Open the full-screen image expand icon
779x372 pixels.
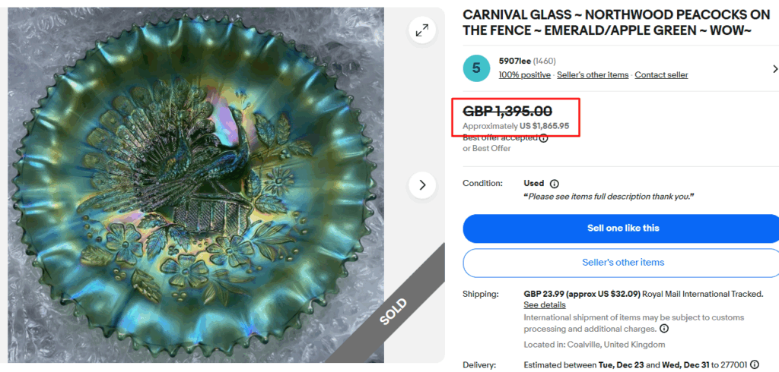(421, 30)
